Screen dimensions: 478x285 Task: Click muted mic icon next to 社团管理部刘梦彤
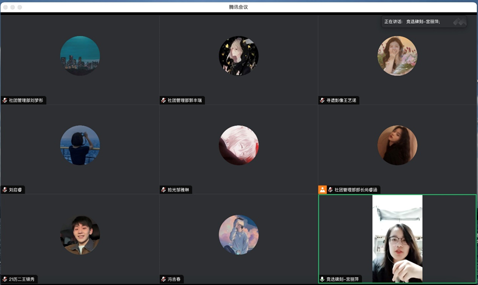pyautogui.click(x=5, y=101)
